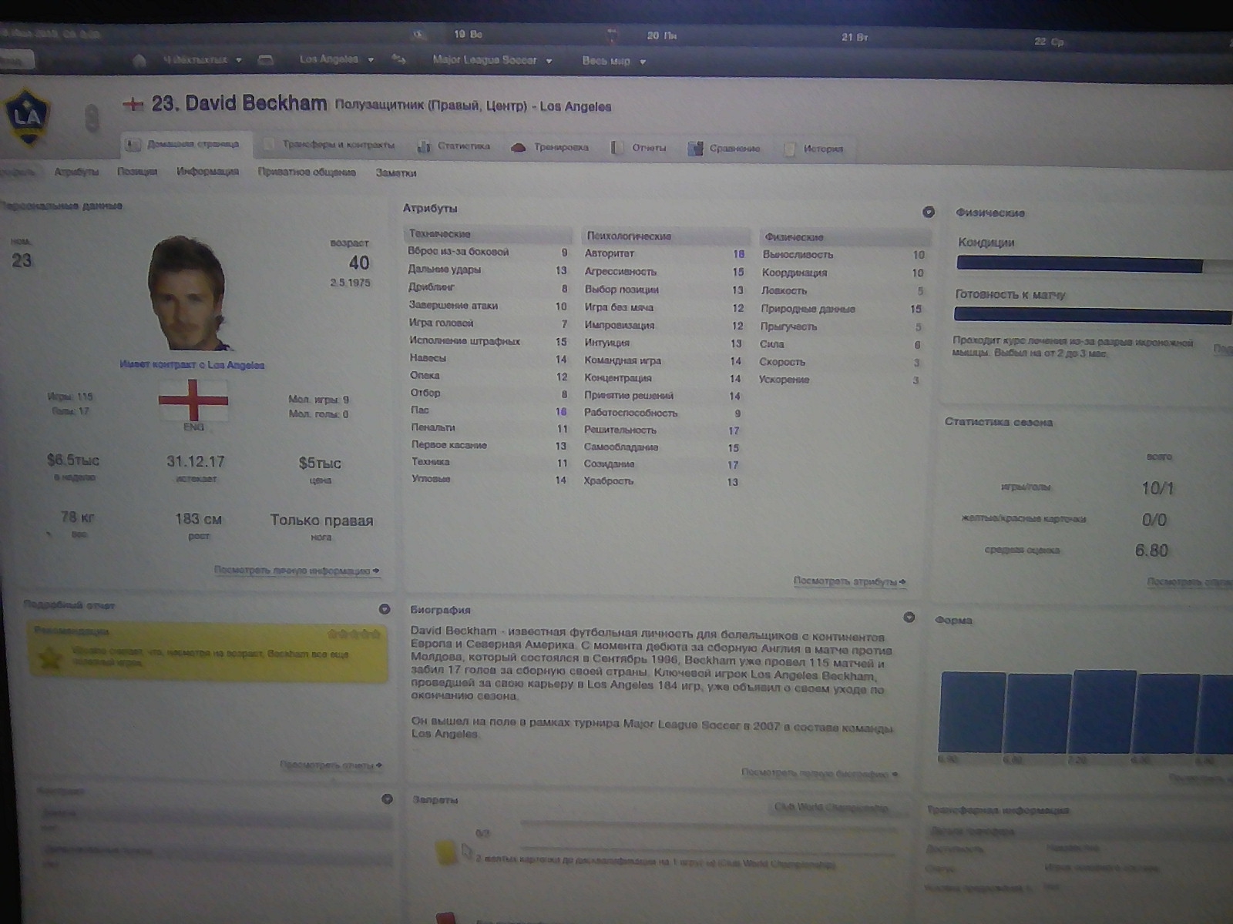The width and height of the screenshot is (1233, 924).
Task: Open the Major League Soccer dropdown
Action: pyautogui.click(x=492, y=60)
